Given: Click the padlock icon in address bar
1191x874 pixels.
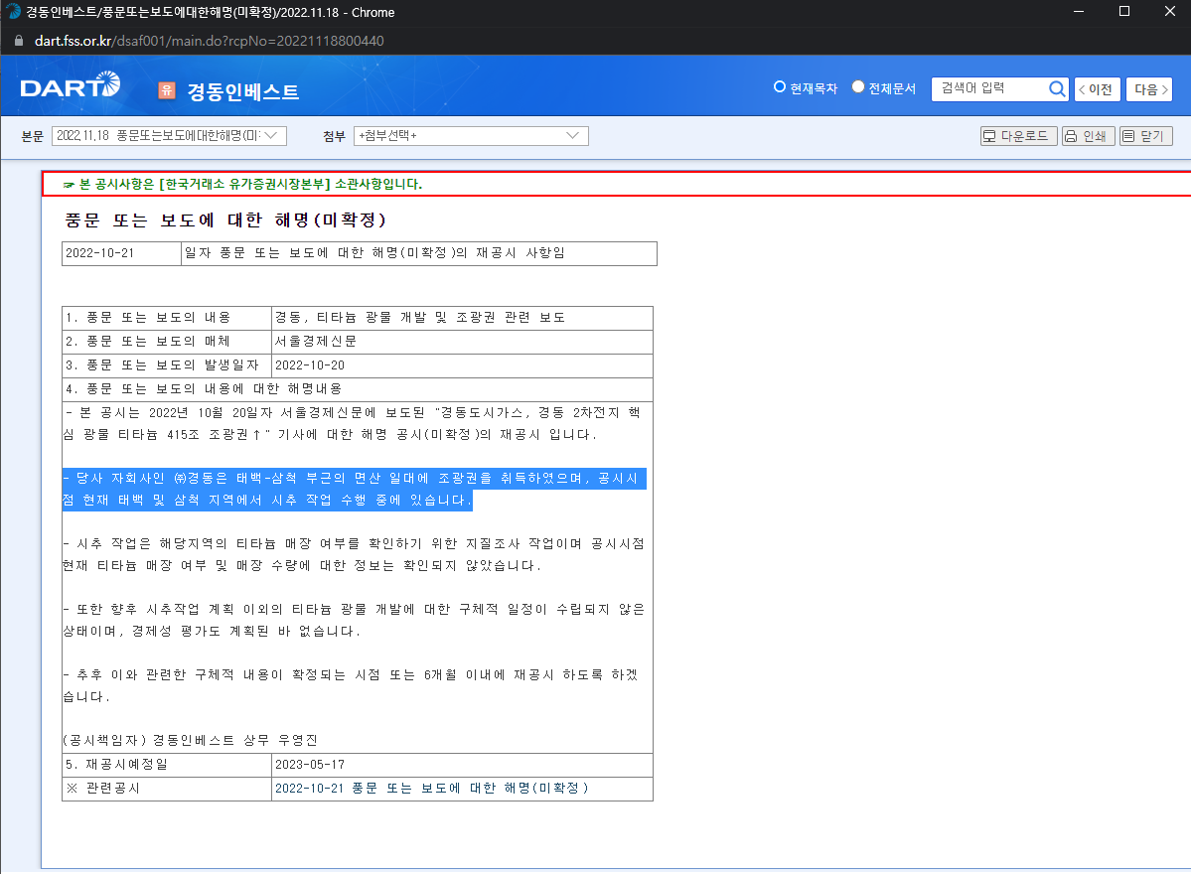Looking at the screenshot, I should tap(17, 41).
